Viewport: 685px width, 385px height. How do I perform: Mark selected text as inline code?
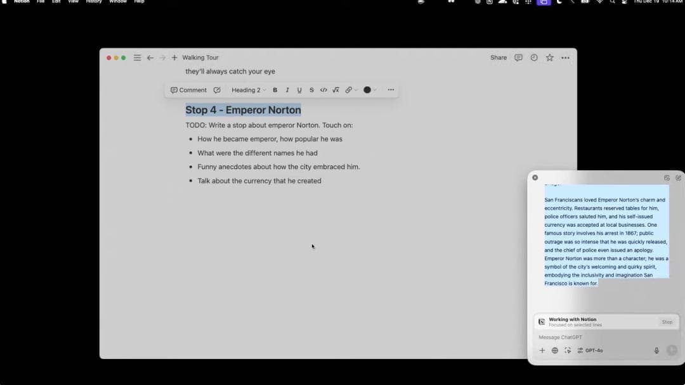[x=323, y=90]
